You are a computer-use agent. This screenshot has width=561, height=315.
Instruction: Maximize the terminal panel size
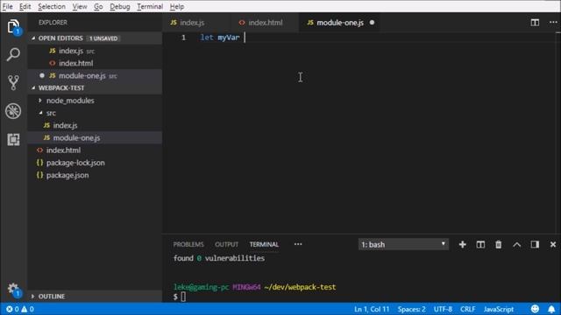coord(516,245)
